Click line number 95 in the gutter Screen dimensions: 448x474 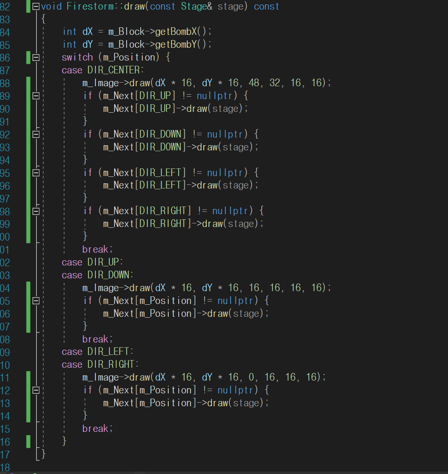pyautogui.click(x=5, y=174)
